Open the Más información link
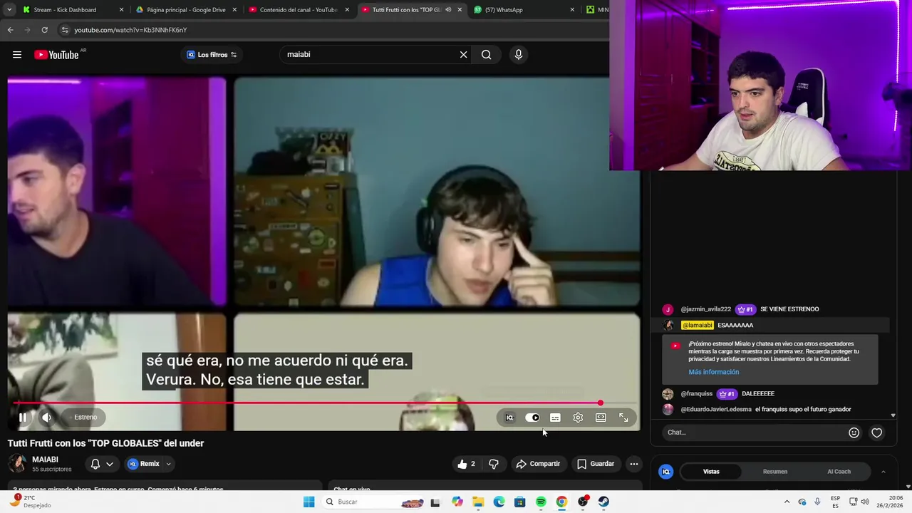912x513 pixels. tap(713, 372)
